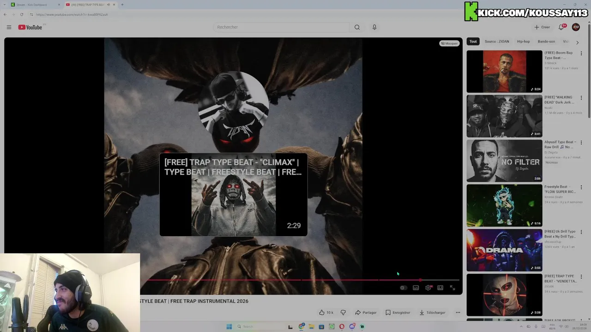Select the Bande-son filter chip

point(546,41)
